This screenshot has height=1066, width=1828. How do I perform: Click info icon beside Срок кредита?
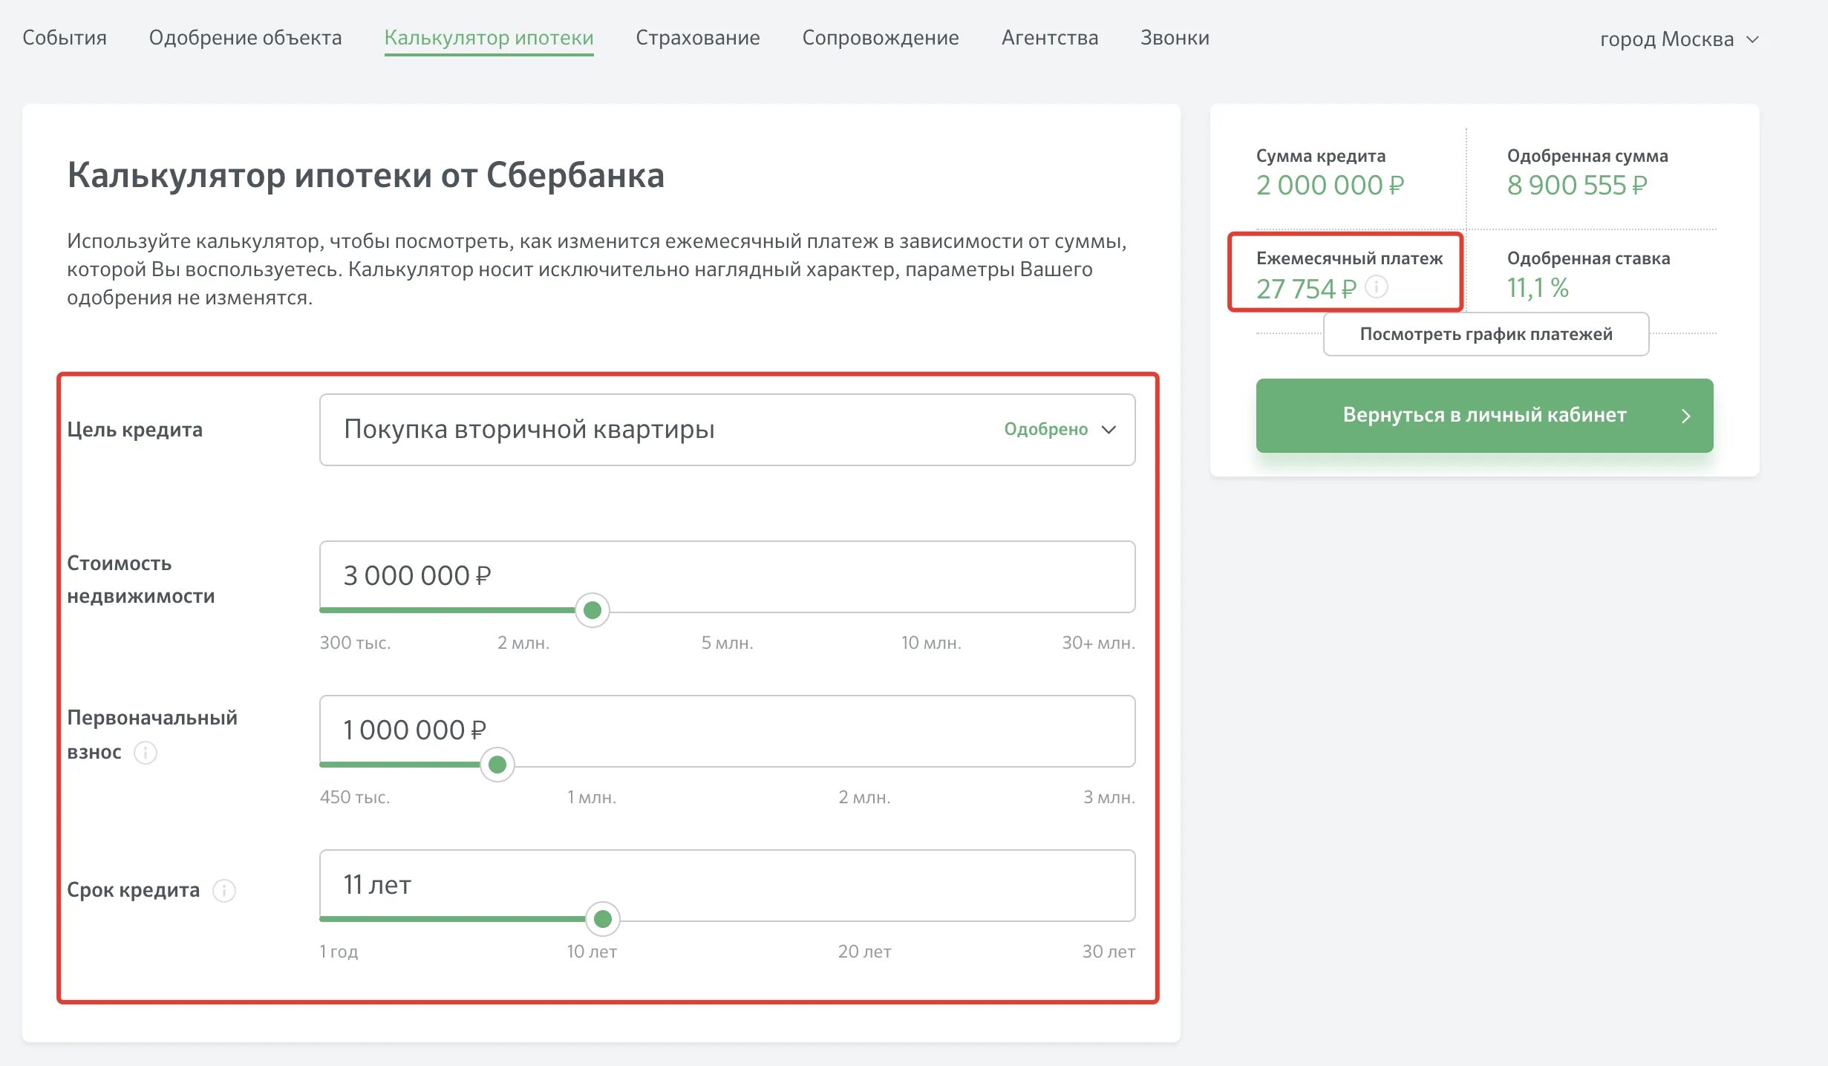point(224,890)
